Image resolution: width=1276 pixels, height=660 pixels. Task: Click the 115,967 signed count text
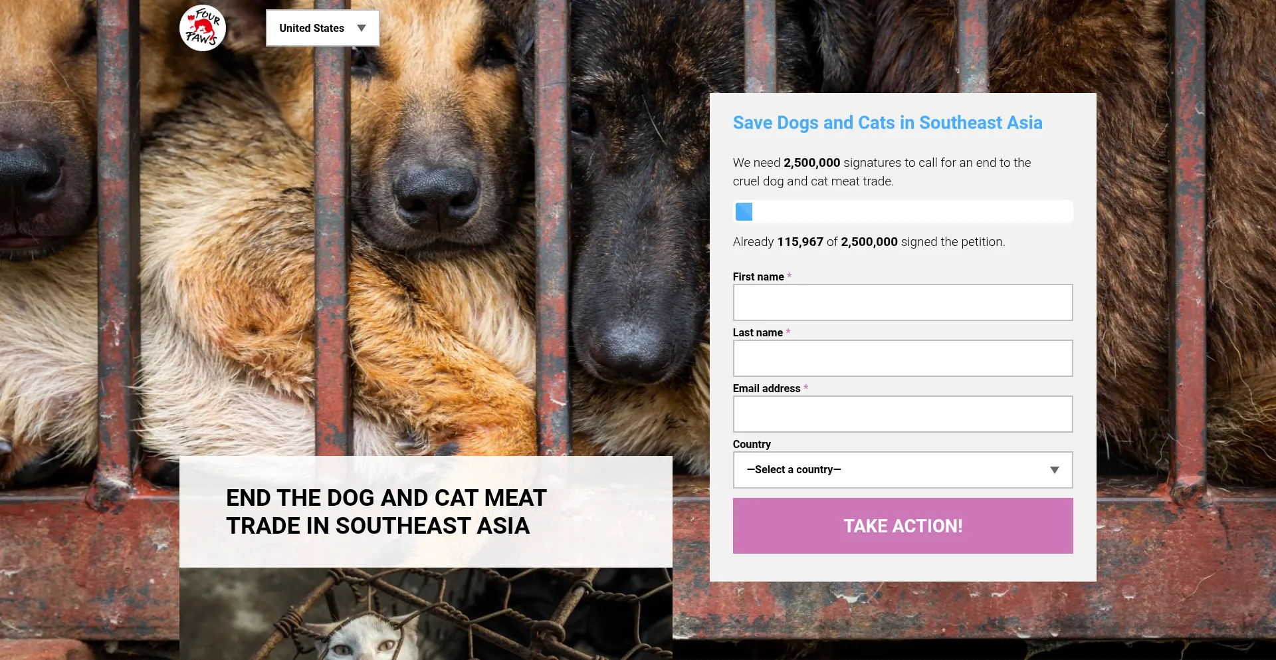tap(800, 242)
